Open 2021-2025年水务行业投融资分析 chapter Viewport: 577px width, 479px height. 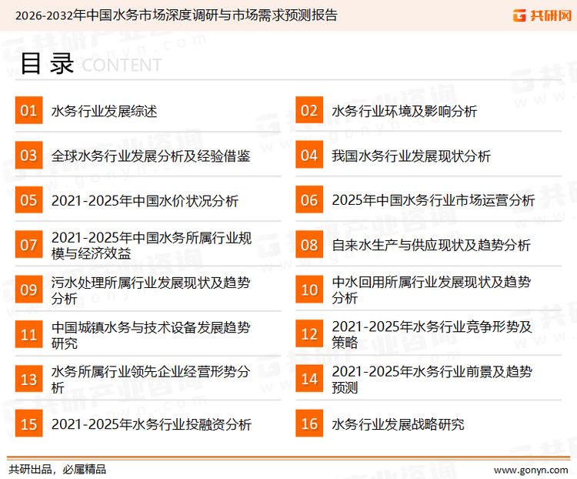click(x=151, y=424)
